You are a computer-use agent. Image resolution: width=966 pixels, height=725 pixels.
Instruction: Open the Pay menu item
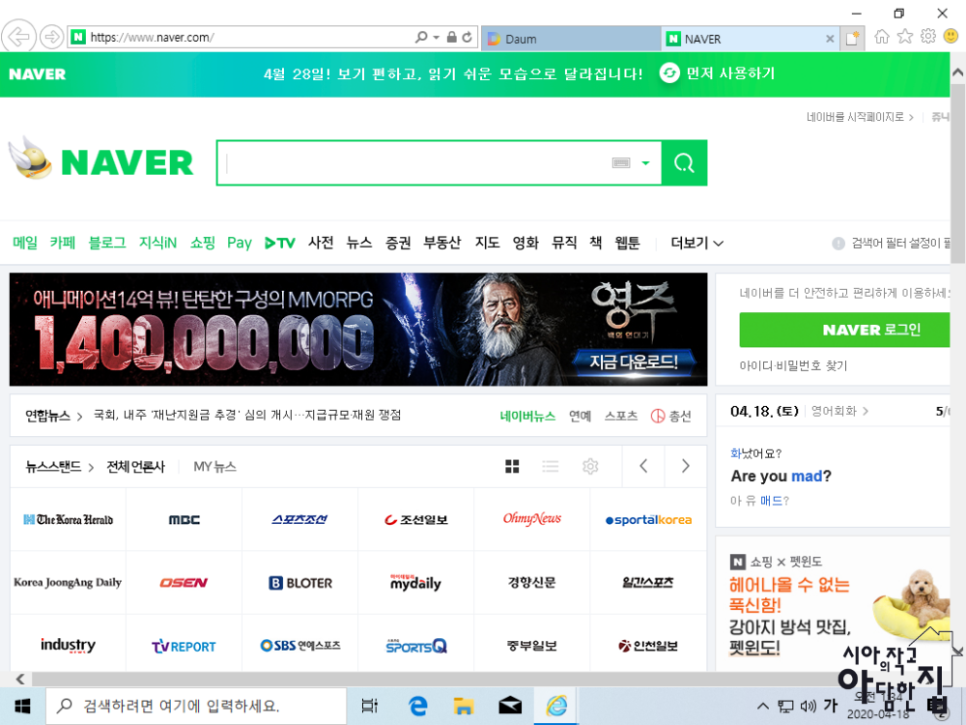pos(240,243)
